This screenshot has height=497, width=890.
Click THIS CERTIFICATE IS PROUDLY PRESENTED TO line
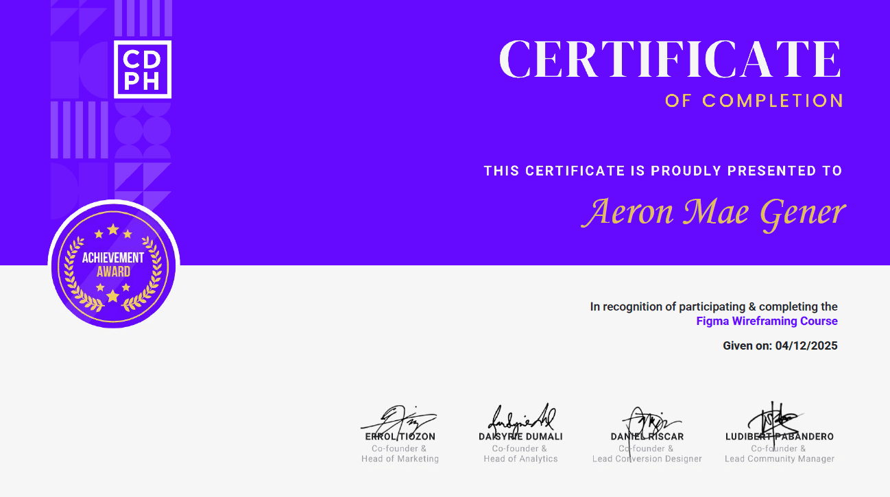click(x=663, y=171)
